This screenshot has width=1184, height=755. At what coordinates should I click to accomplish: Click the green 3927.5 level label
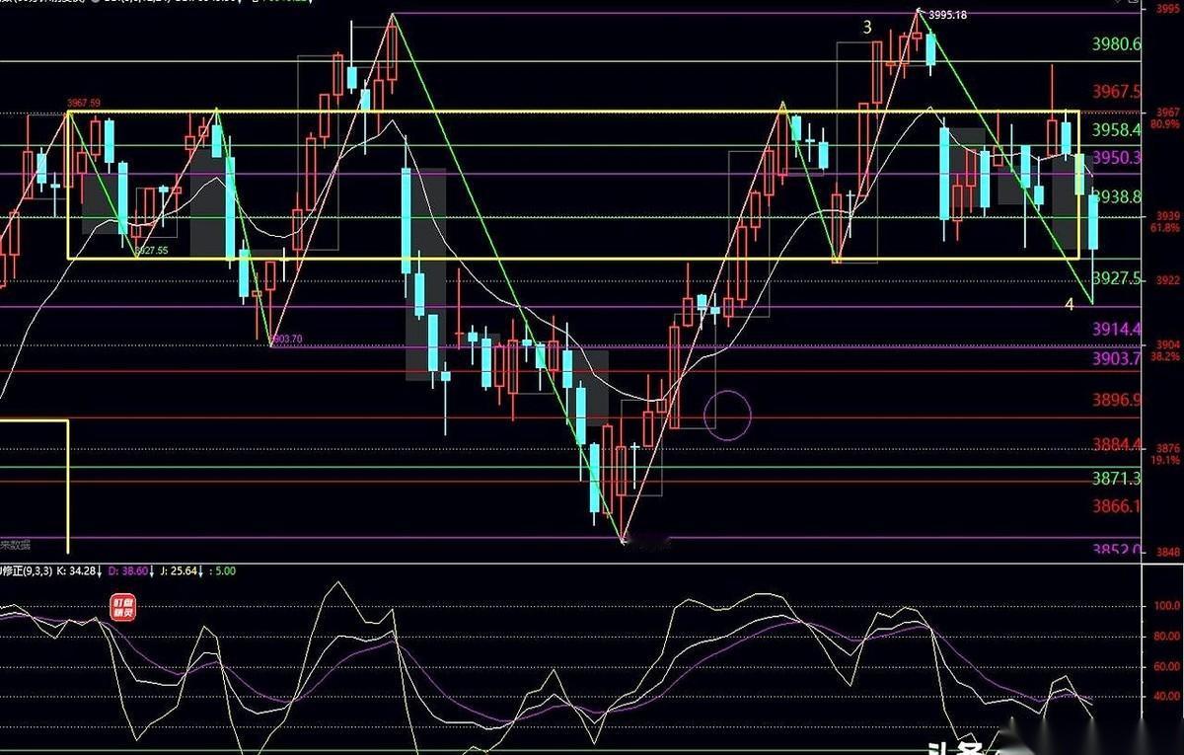1117,279
